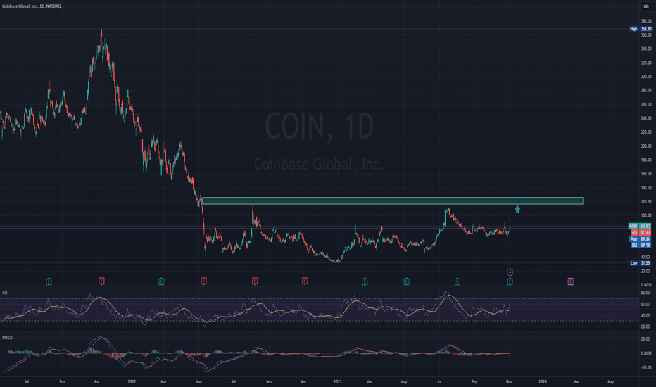Click the blue Bid price tag

(x=640, y=245)
